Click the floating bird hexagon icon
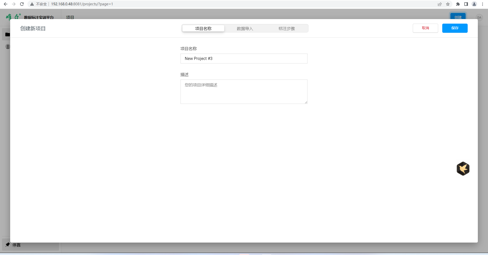Screen dimensions: 488x255 point(463,169)
